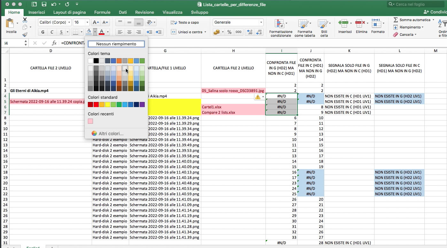Click the error warning icon near I4

258,97
